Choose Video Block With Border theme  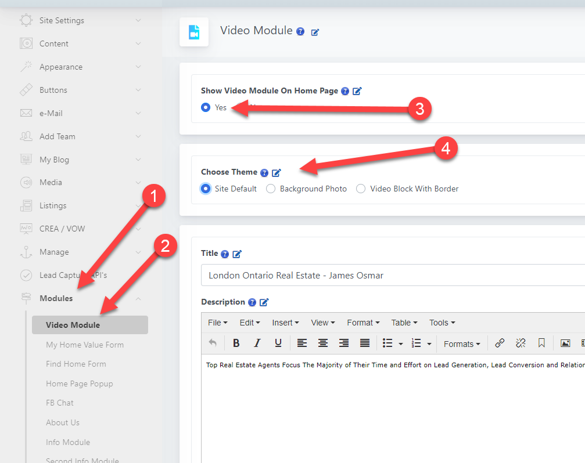coord(361,189)
